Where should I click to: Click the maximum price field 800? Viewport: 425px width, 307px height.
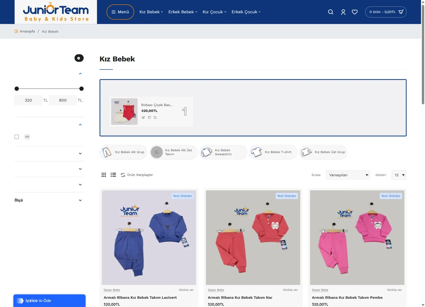(63, 100)
